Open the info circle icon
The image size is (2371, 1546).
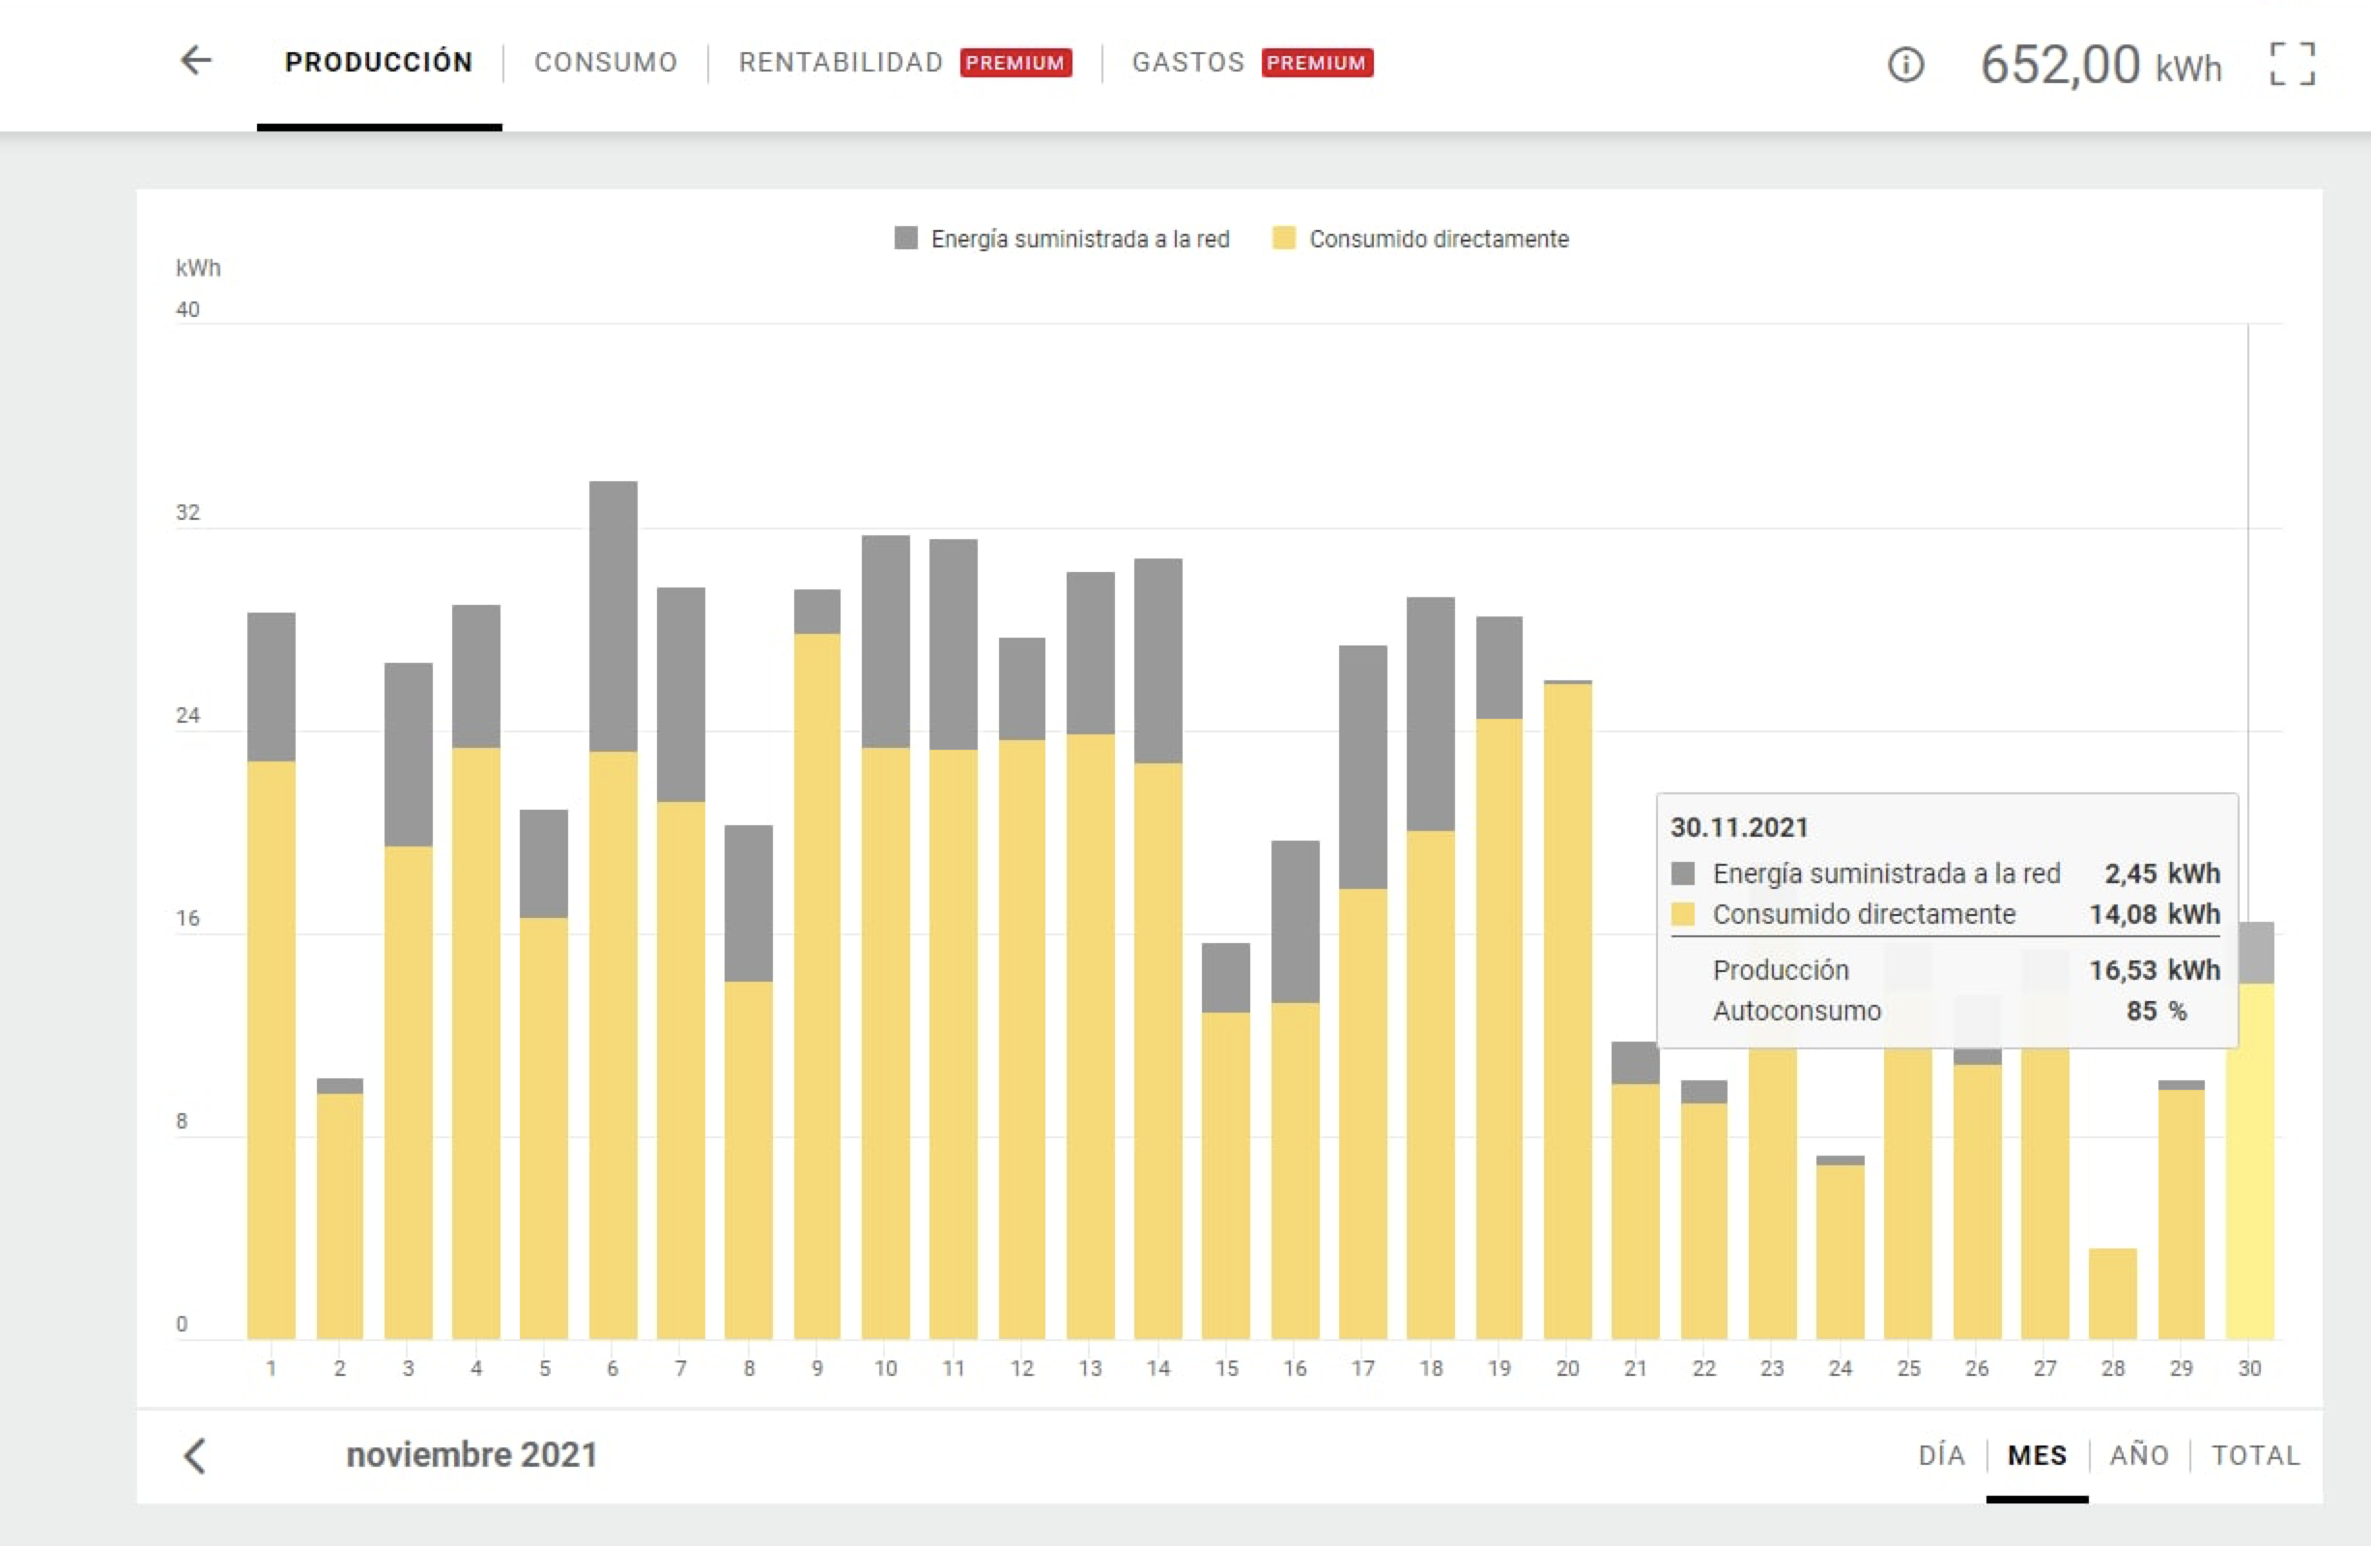click(1904, 65)
